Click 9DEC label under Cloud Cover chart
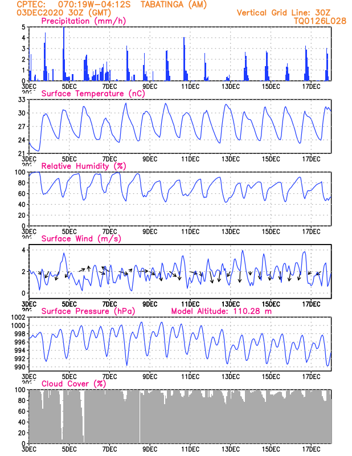 click(150, 449)
